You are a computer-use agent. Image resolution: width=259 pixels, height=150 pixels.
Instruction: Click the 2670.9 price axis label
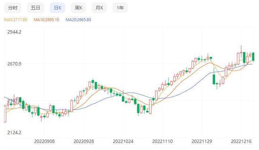[x=14, y=64]
